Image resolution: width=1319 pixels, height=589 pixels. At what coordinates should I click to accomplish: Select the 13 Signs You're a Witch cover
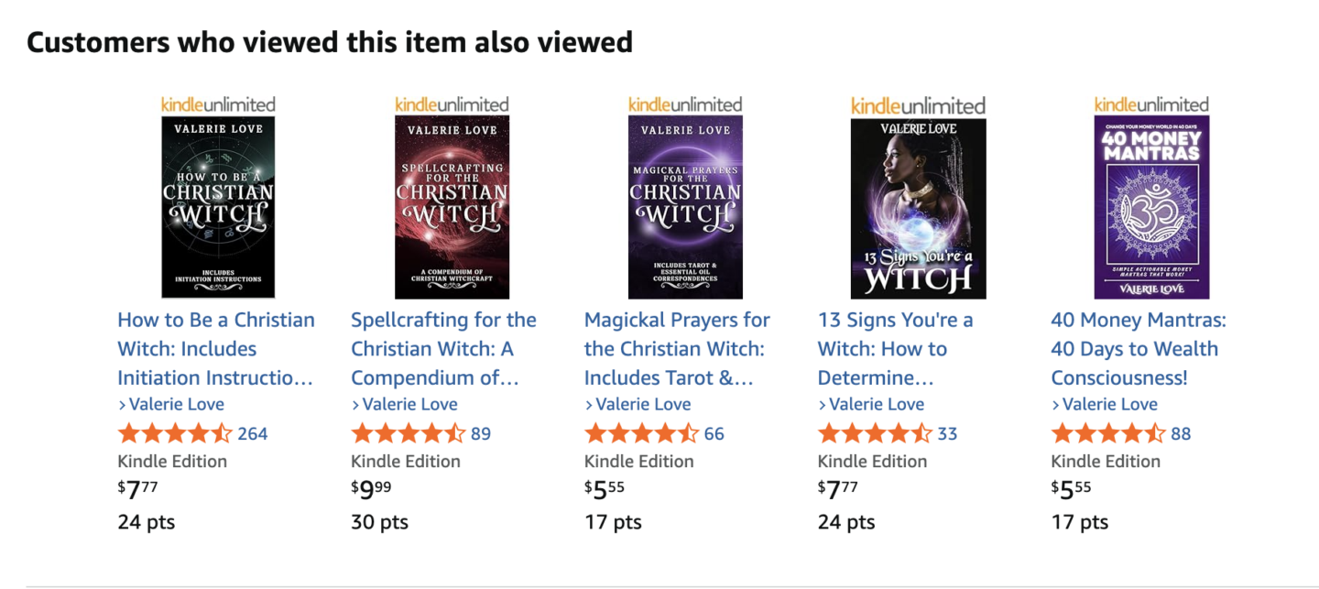(918, 208)
